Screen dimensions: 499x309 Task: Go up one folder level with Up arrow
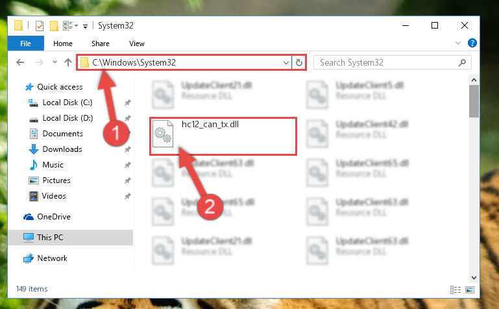67,62
